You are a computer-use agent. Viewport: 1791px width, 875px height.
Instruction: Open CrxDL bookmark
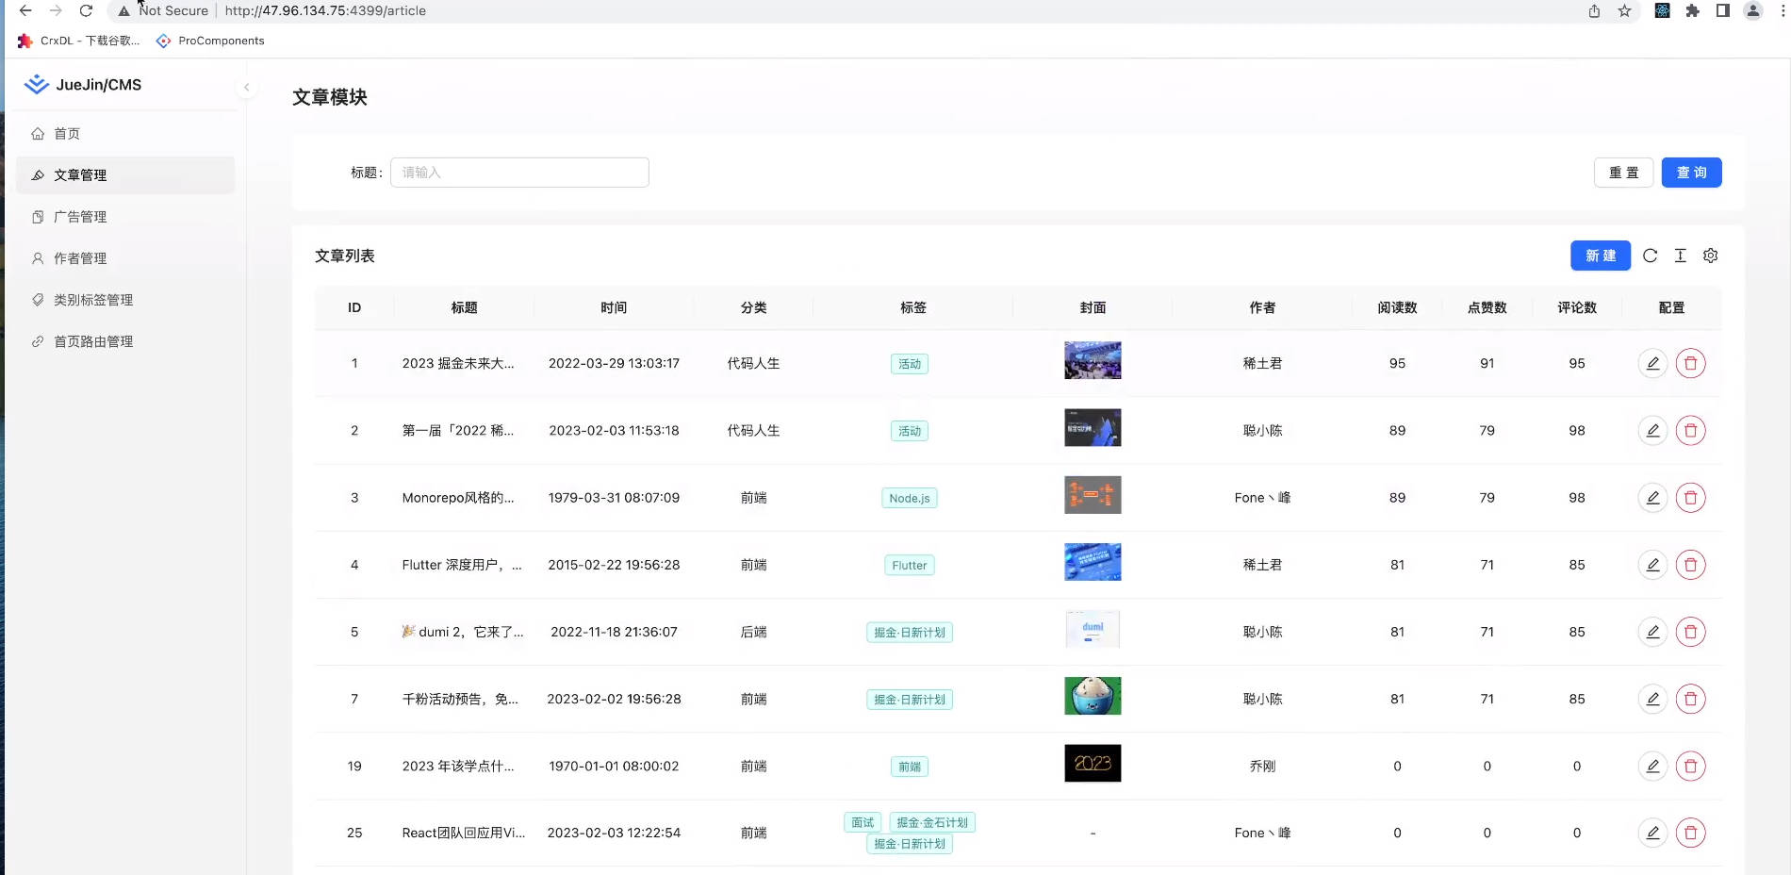click(79, 41)
